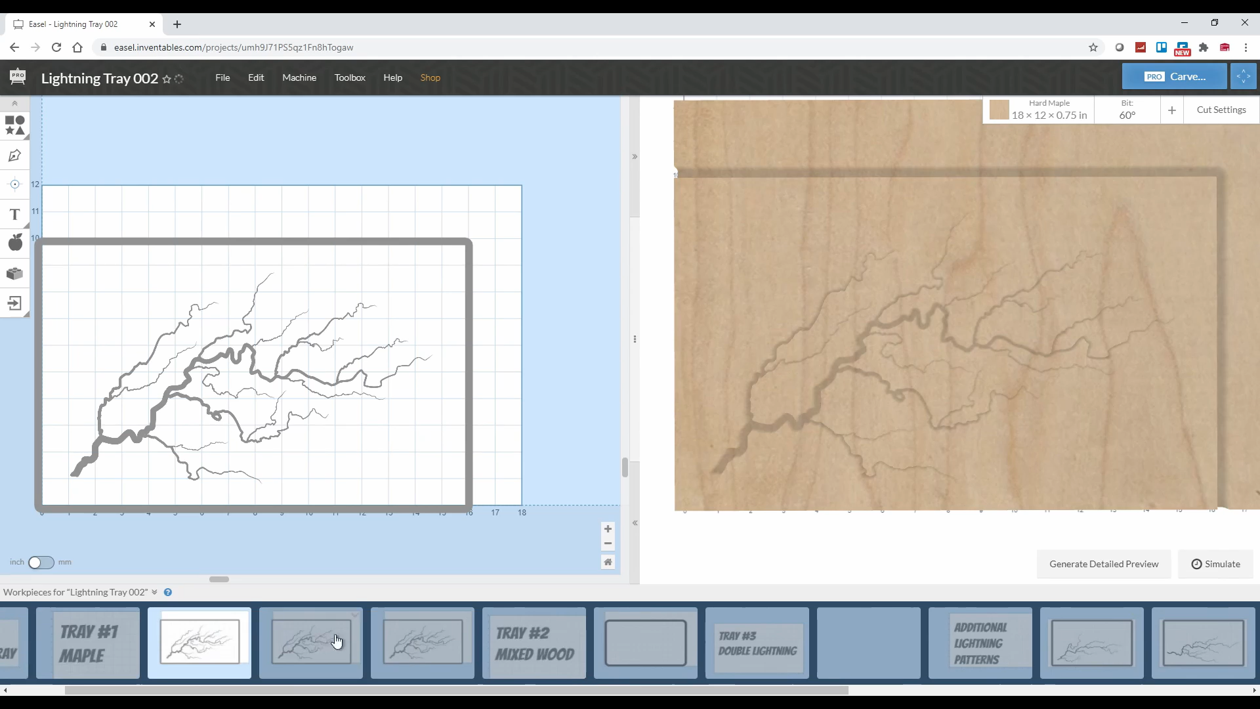This screenshot has height=709, width=1260.
Task: Open the Import tool icon
Action: coord(14,303)
